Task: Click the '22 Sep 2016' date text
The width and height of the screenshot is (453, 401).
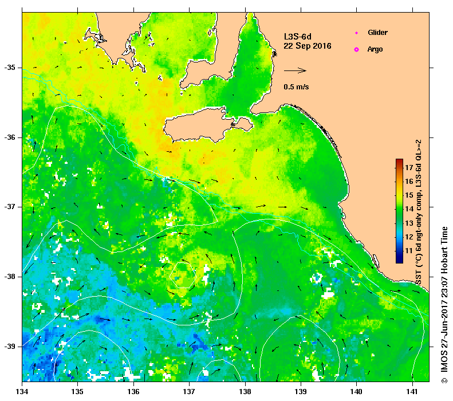Action: pyautogui.click(x=308, y=46)
